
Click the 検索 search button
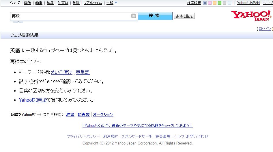[155, 16]
